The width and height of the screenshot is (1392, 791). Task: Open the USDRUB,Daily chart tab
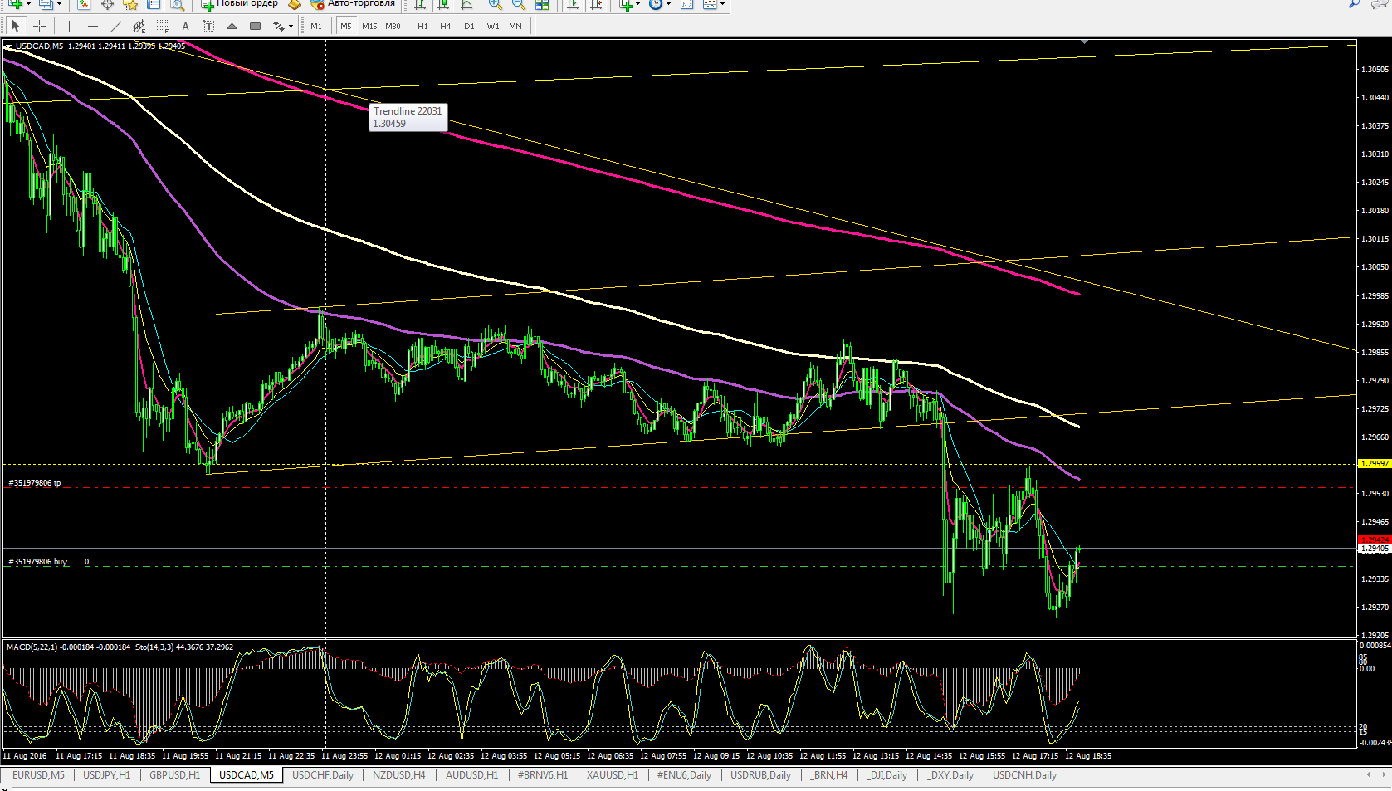point(761,775)
